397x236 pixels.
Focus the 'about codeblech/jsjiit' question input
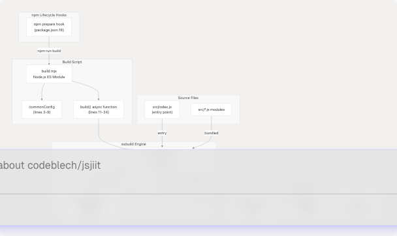coord(198,172)
